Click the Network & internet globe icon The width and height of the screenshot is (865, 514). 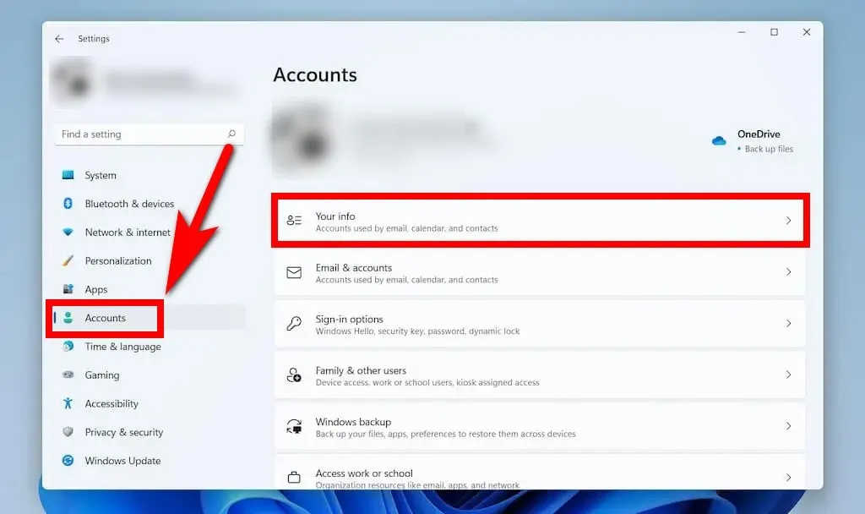coord(68,232)
